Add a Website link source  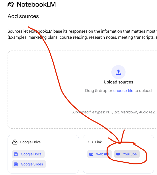click(x=100, y=154)
